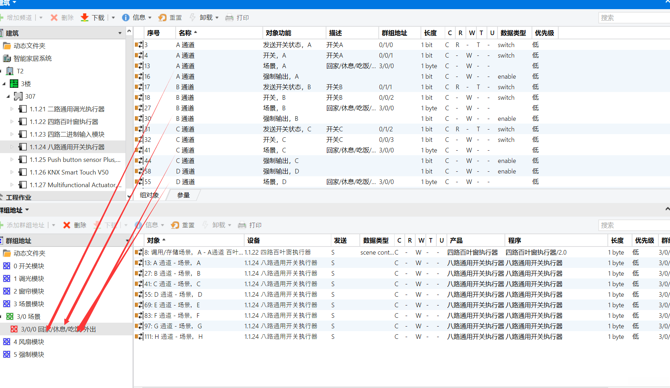Select the 3 场景模块 group row
670x388 pixels.
(66, 304)
